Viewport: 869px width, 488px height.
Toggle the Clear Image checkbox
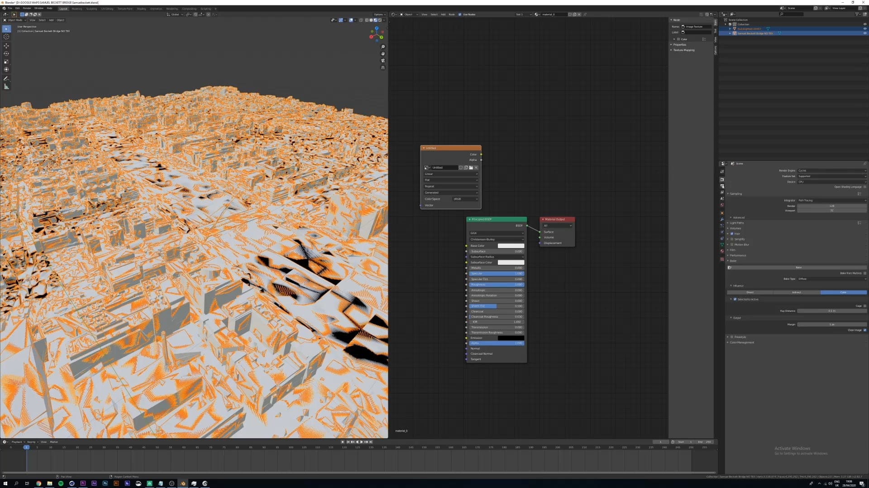click(865, 330)
